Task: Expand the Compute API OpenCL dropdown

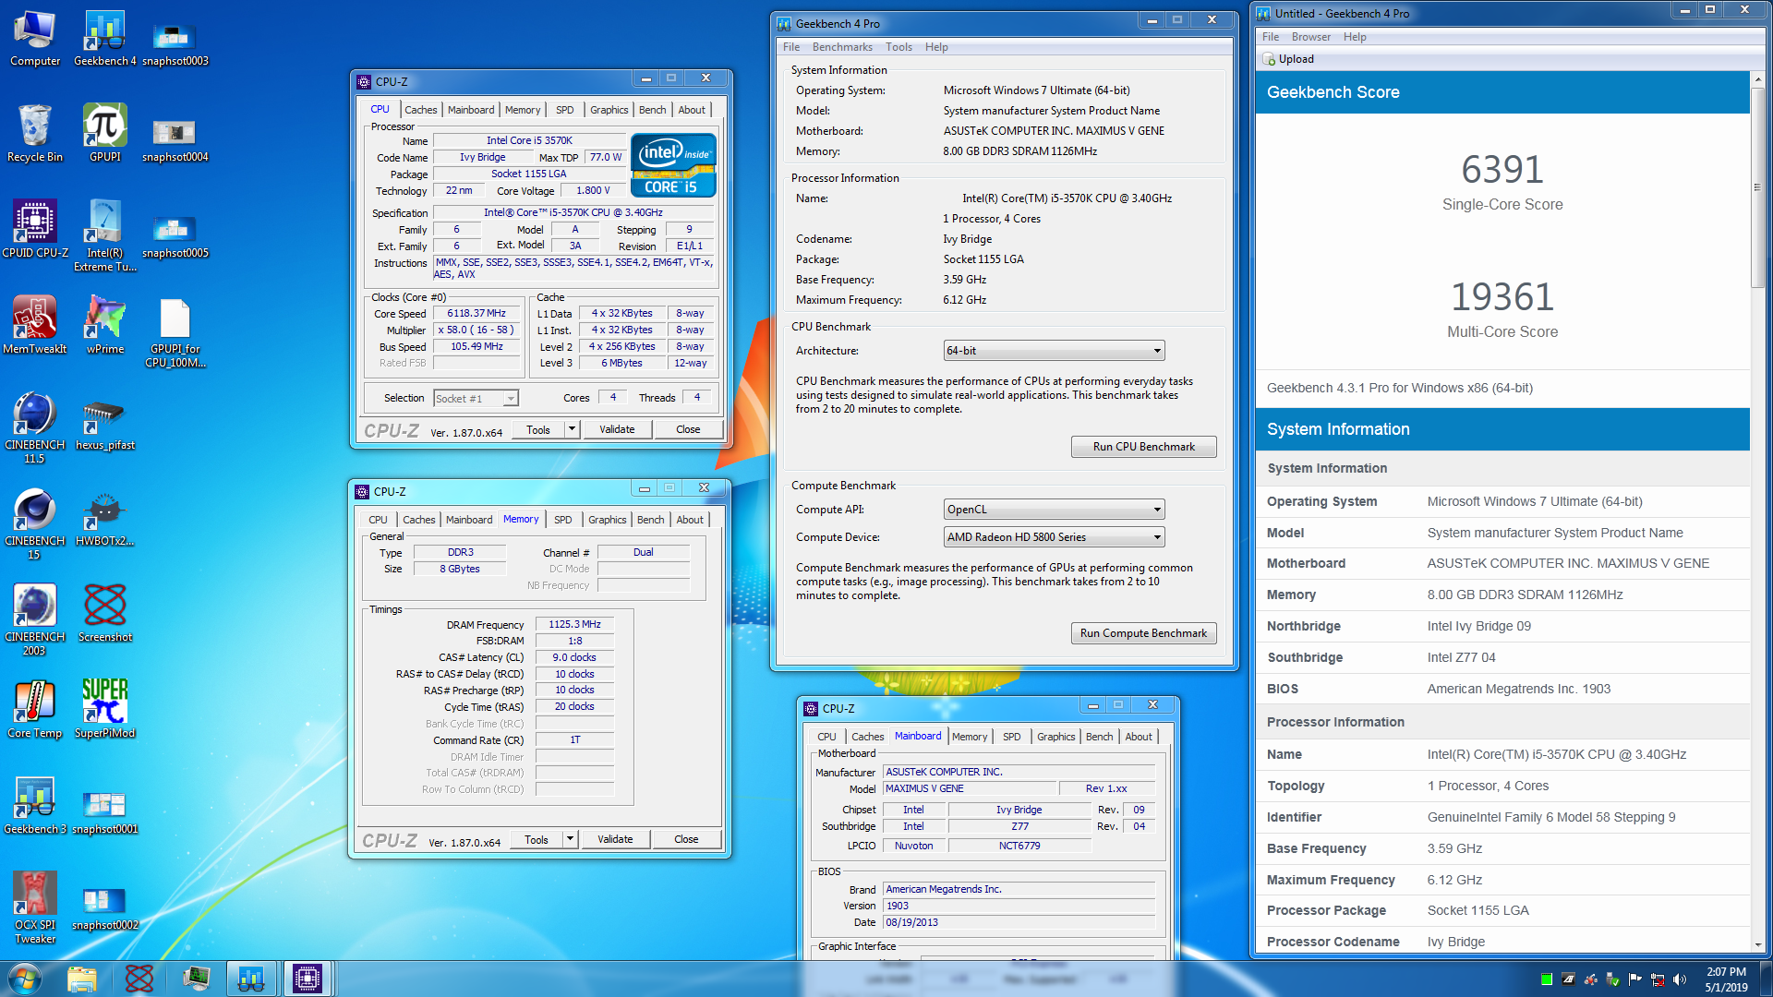Action: coord(1054,510)
